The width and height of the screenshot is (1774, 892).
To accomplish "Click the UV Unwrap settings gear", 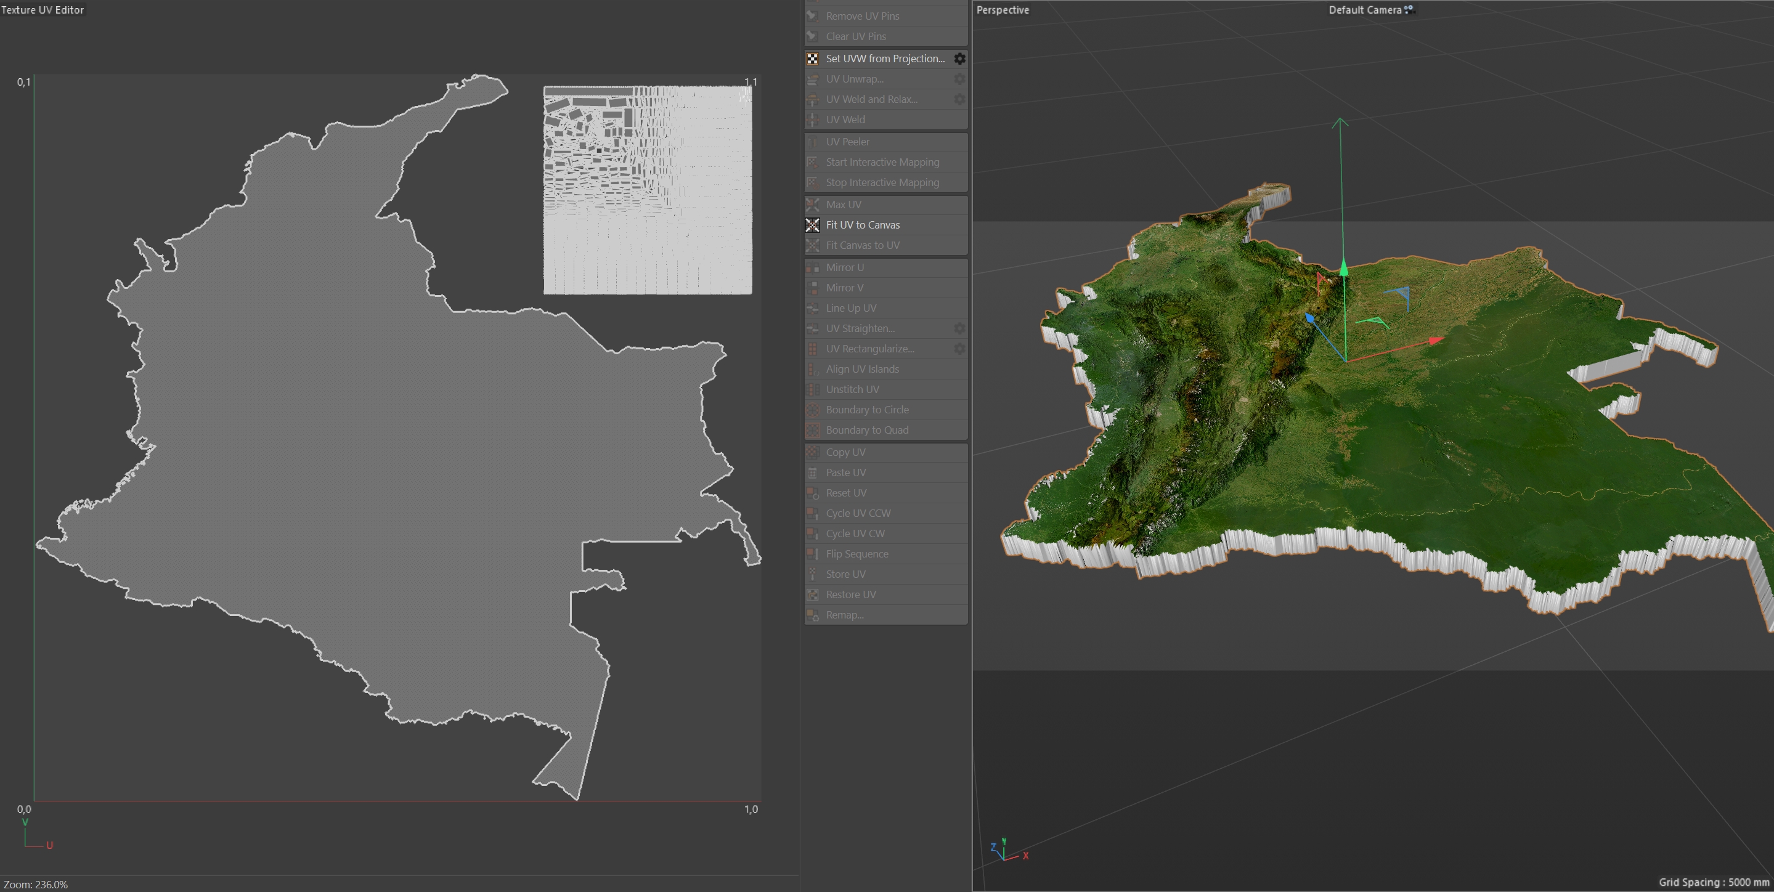I will coord(959,79).
